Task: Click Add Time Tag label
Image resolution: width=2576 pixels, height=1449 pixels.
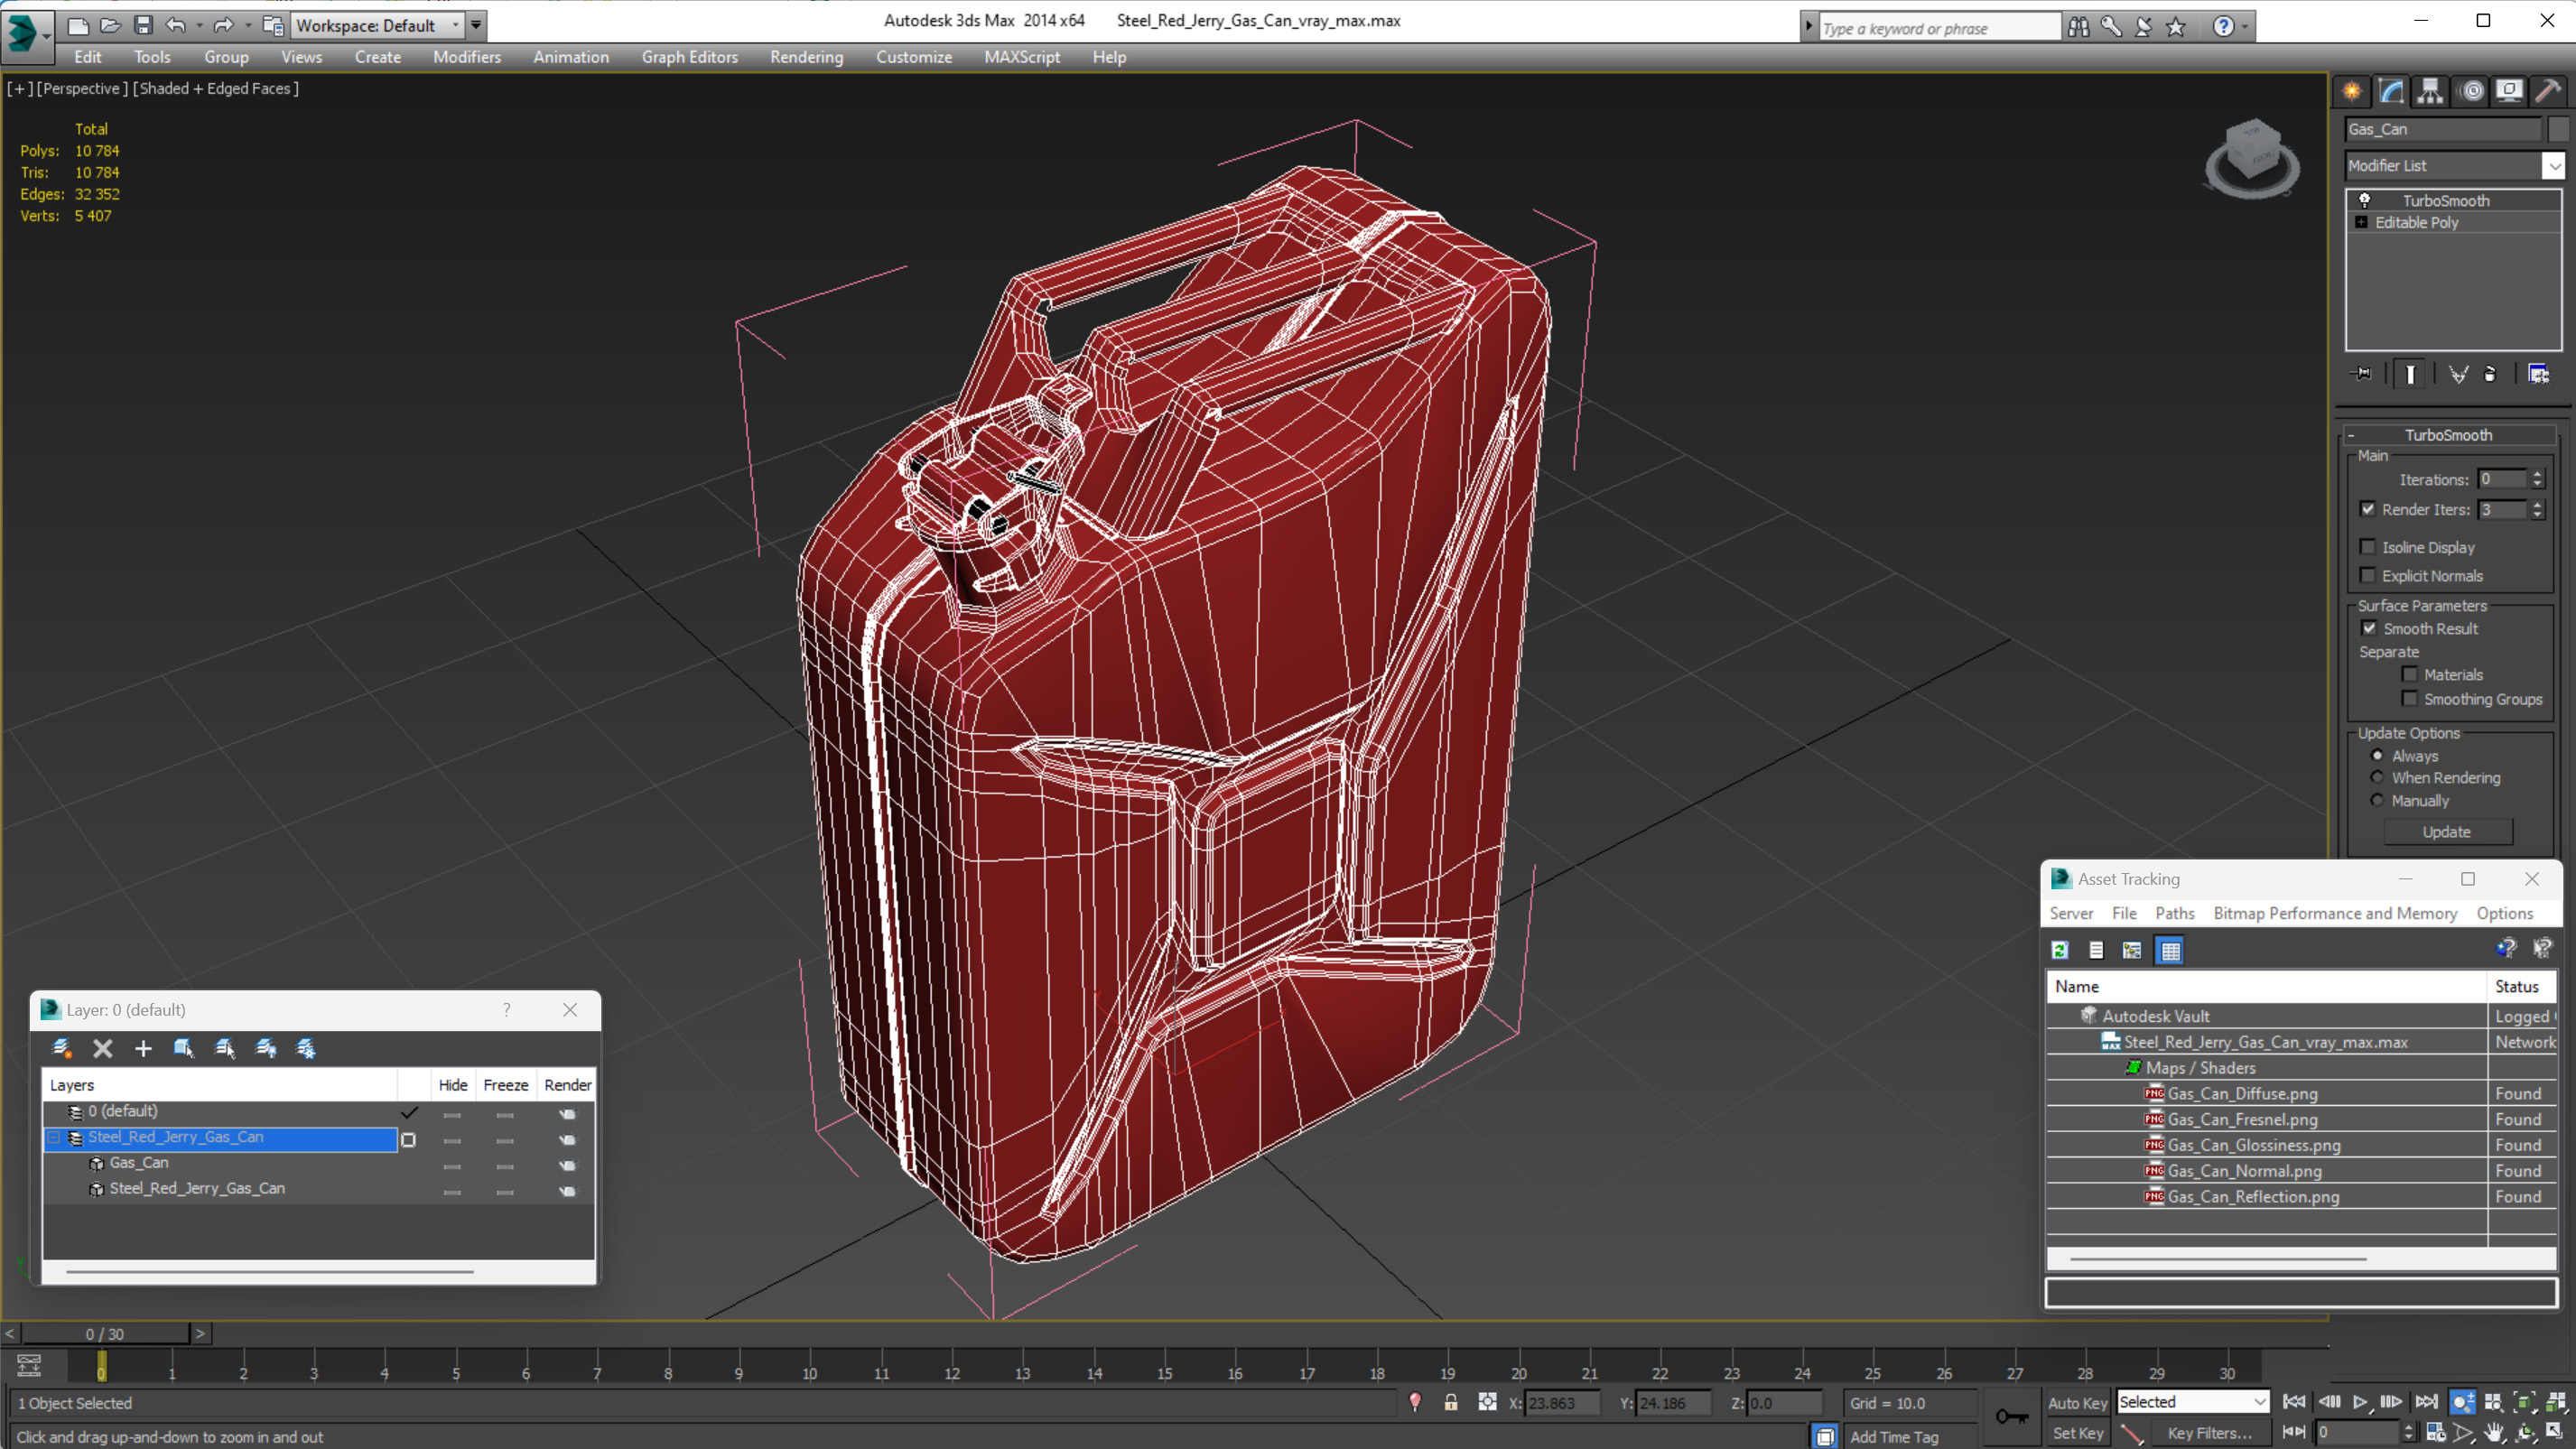Action: [1893, 1436]
